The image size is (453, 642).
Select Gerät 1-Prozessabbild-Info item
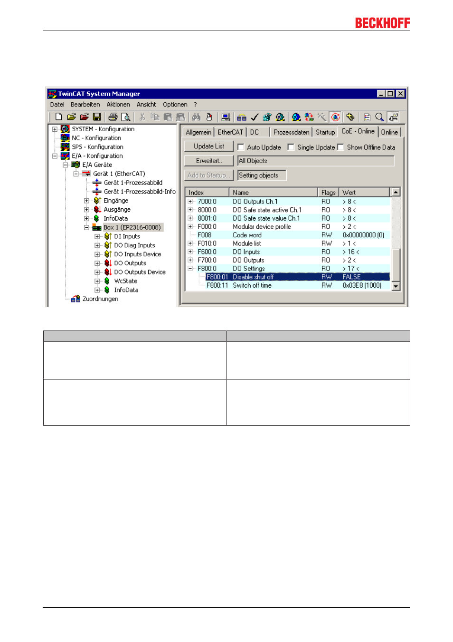pos(140,192)
